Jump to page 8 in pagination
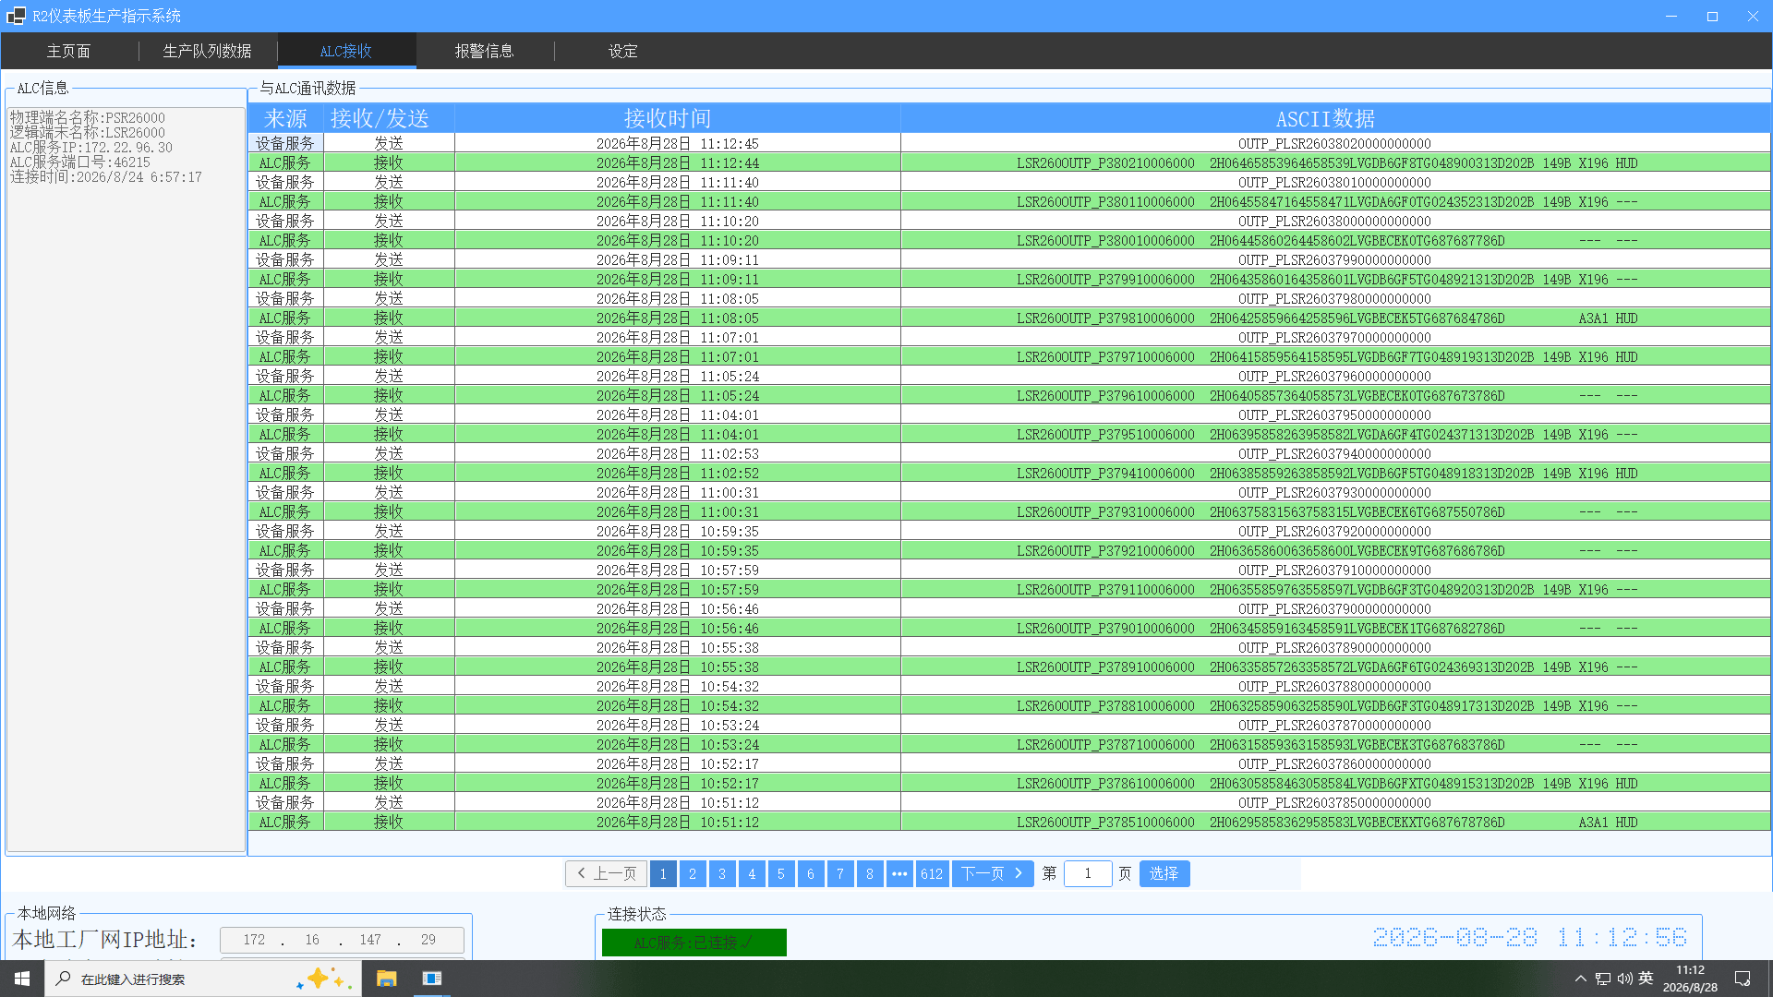Viewport: 1773px width, 997px height. pos(870,873)
